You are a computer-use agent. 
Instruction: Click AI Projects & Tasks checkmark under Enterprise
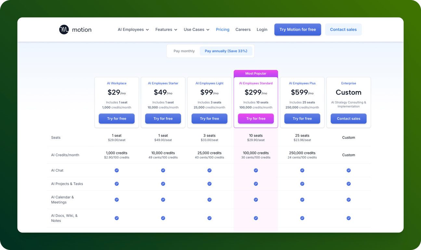coord(349,184)
